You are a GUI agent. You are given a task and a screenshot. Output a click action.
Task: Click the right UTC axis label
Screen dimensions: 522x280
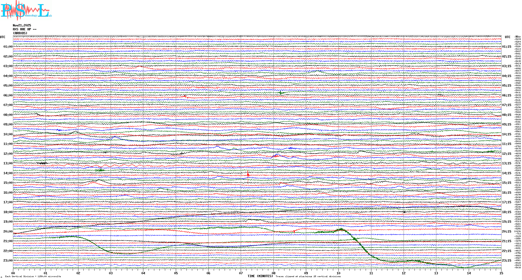pyautogui.click(x=507, y=37)
